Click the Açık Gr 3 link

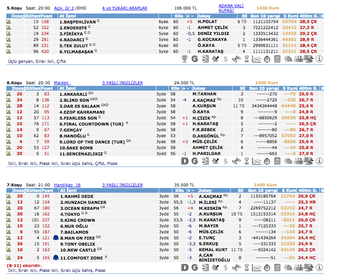tap(64, 8)
